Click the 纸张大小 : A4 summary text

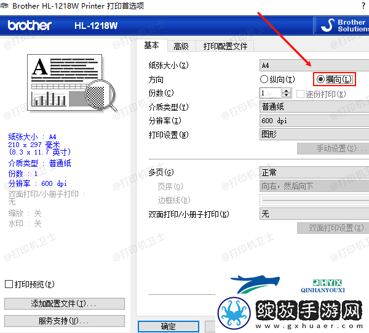[32, 137]
